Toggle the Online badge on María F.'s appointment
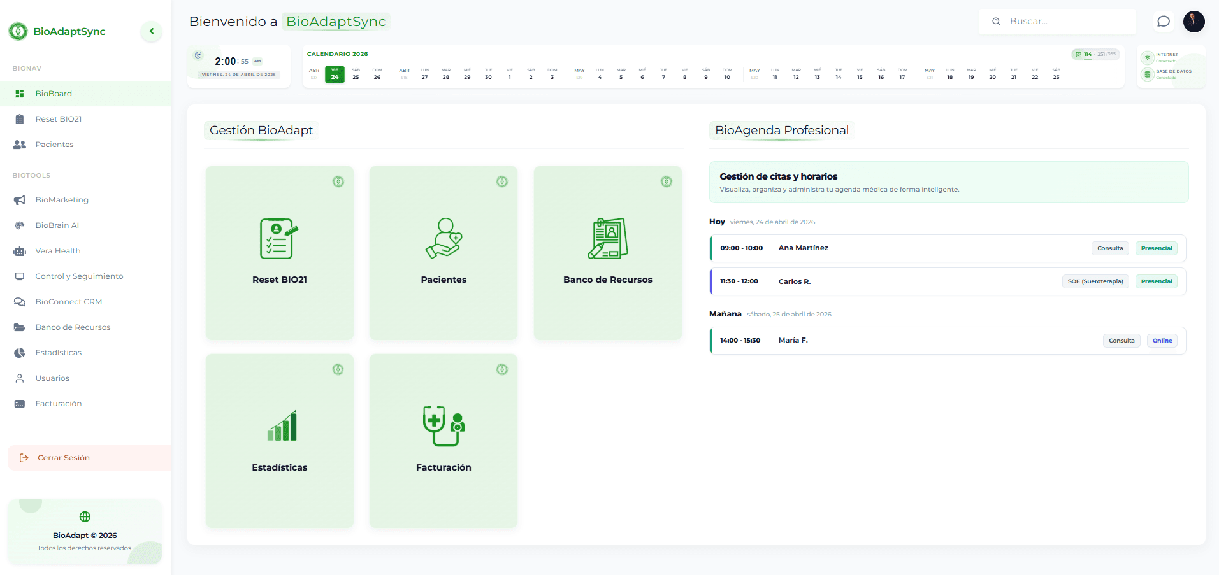Screen dimensions: 1219x575 1162,340
